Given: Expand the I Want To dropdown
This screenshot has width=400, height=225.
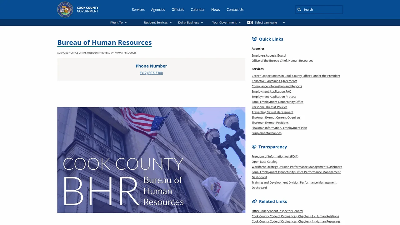Looking at the screenshot, I should click(x=118, y=22).
